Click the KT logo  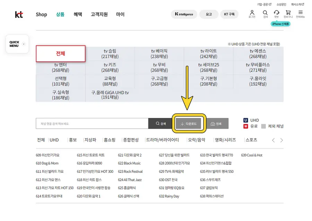[x=19, y=15]
